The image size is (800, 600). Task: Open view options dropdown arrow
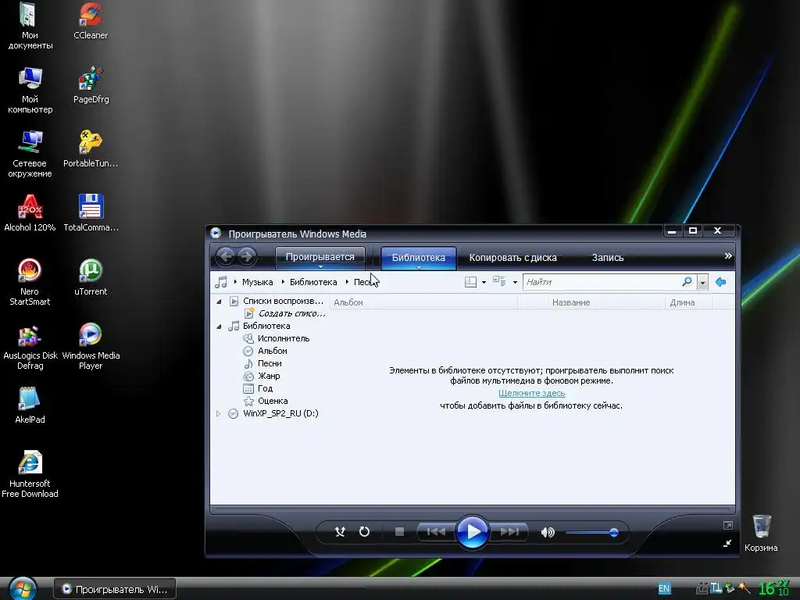pos(515,283)
